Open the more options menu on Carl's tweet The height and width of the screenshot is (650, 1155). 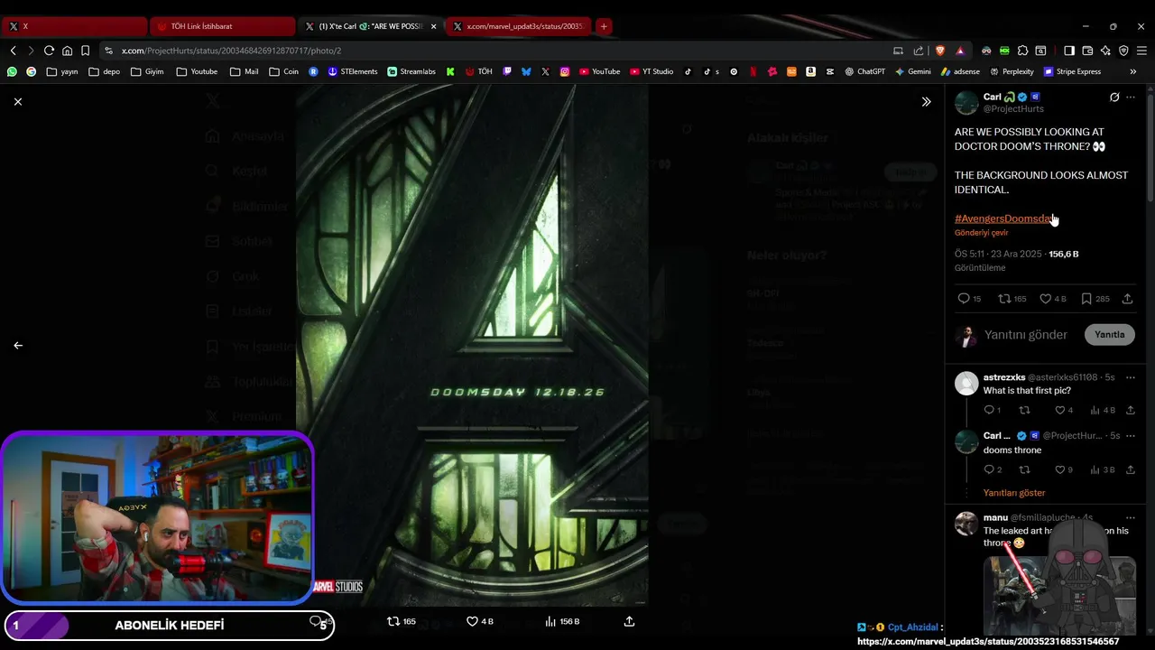pos(1131,97)
